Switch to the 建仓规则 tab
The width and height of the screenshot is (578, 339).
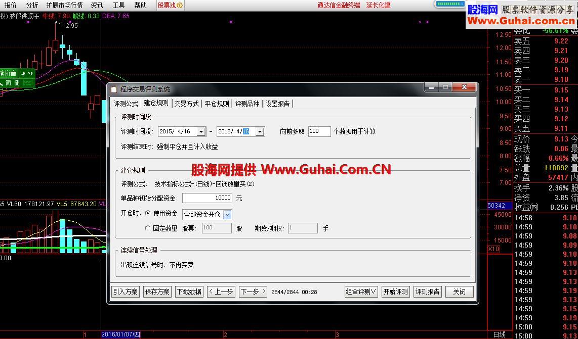(156, 103)
